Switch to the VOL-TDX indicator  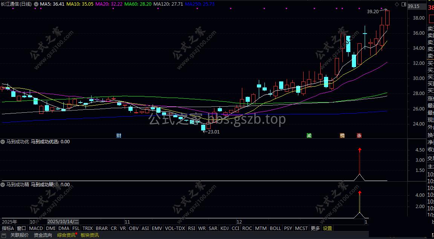point(175,228)
